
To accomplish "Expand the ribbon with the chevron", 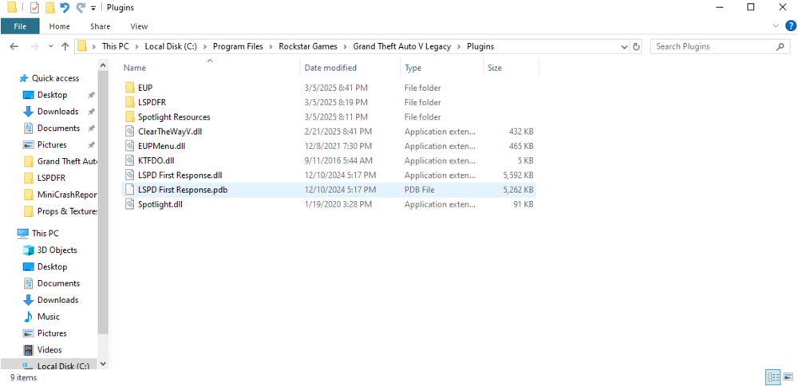I will (776, 26).
